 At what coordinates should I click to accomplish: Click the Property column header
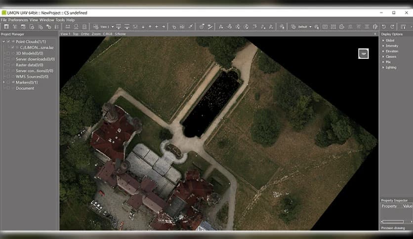(389, 206)
